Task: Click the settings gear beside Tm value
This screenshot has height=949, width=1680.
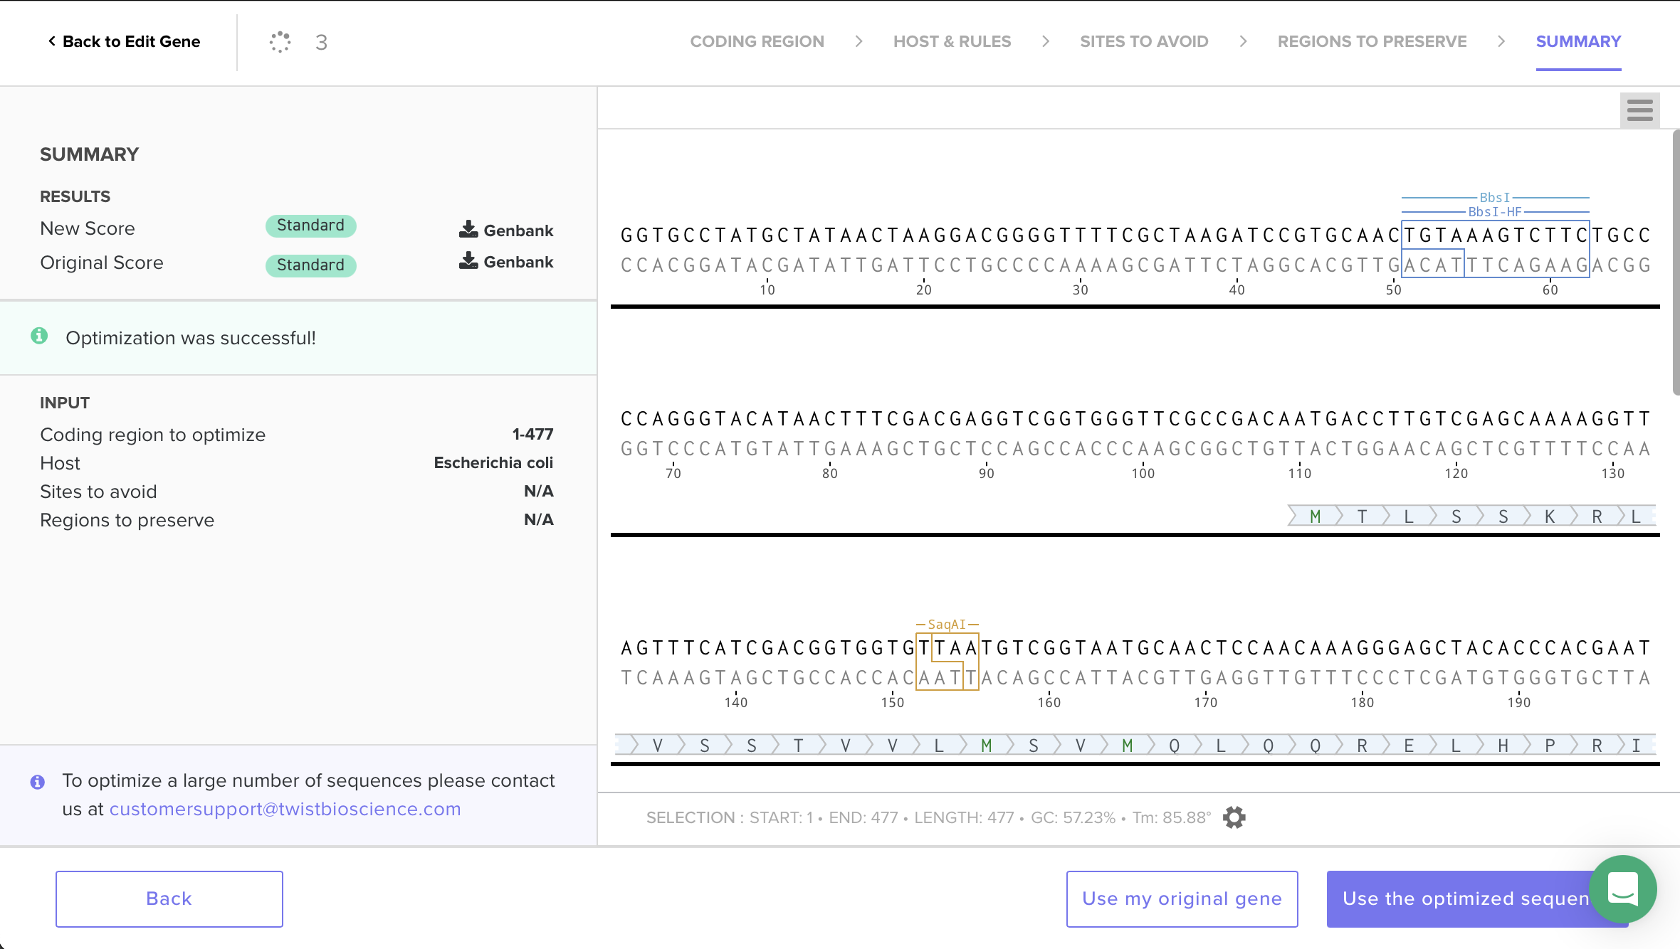Action: coord(1234,817)
